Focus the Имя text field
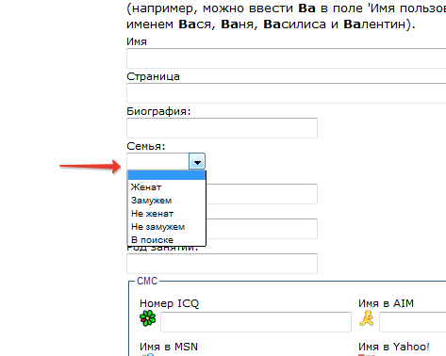The width and height of the screenshot is (446, 356). 287,58
